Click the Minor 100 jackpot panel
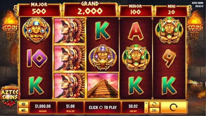206x116 pixels. tap(135, 11)
